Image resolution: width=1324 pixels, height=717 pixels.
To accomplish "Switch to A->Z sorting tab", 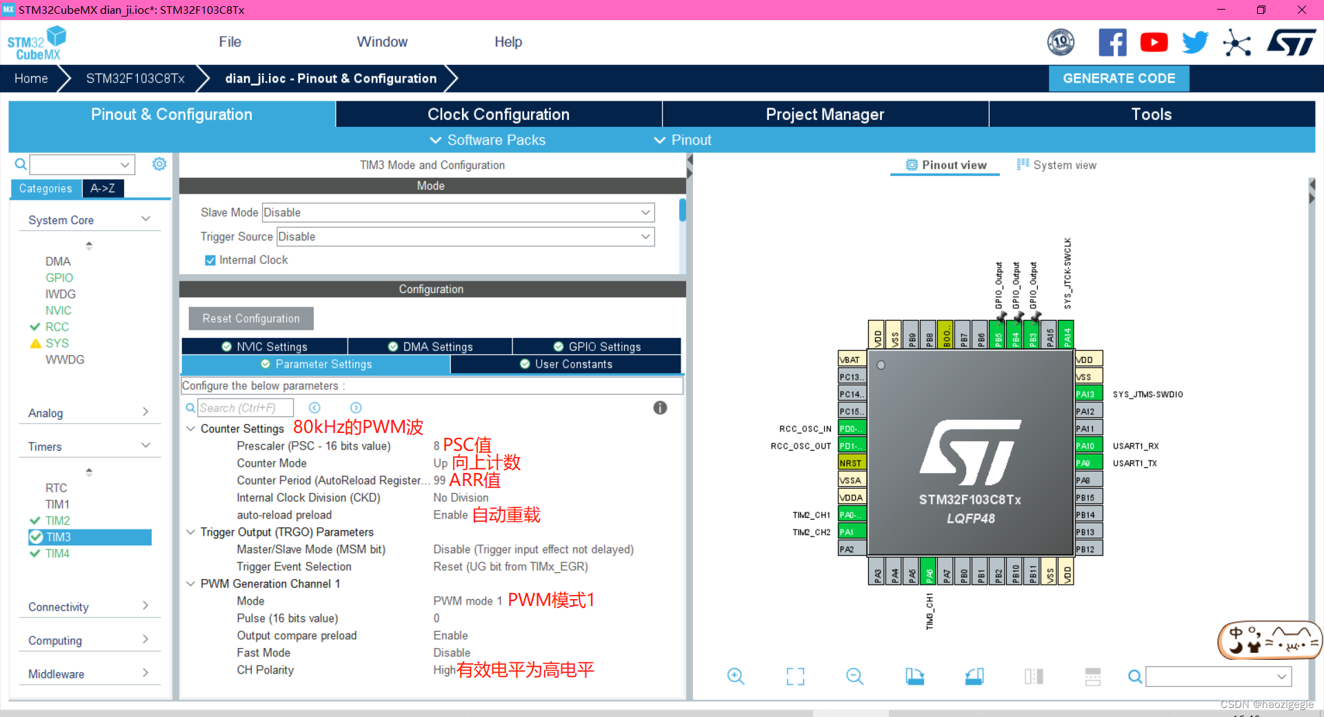I will [x=103, y=188].
